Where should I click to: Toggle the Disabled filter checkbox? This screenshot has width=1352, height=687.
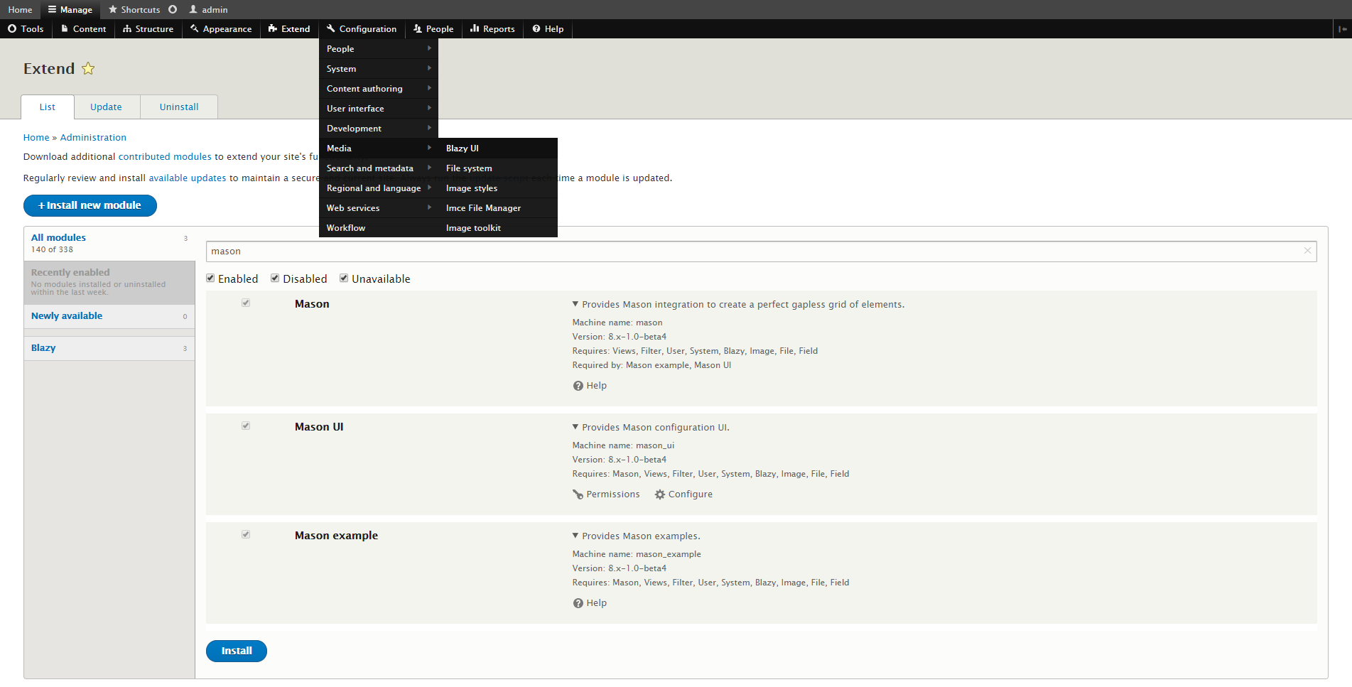(275, 278)
